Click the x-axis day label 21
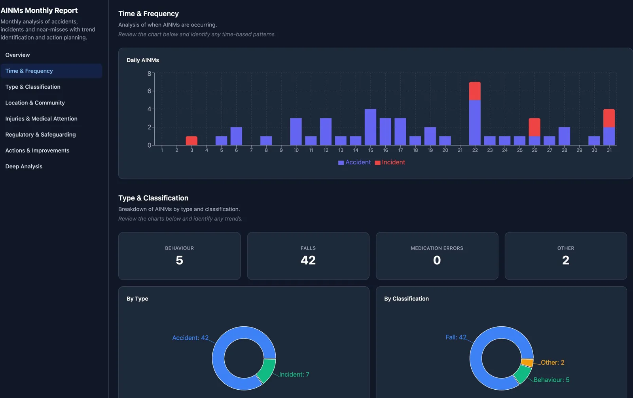Viewport: 633px width, 398px height. tap(460, 150)
